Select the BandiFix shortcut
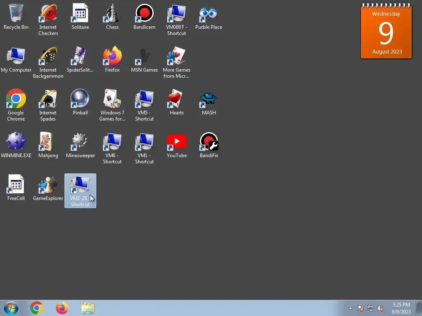The width and height of the screenshot is (422, 316). pos(209,145)
